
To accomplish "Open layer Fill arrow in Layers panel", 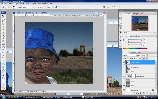I will click(147, 58).
